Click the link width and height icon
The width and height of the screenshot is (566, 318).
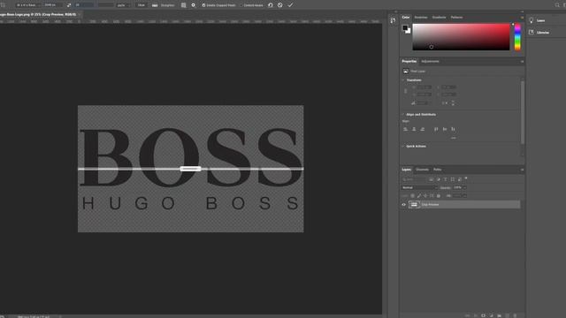point(405,91)
